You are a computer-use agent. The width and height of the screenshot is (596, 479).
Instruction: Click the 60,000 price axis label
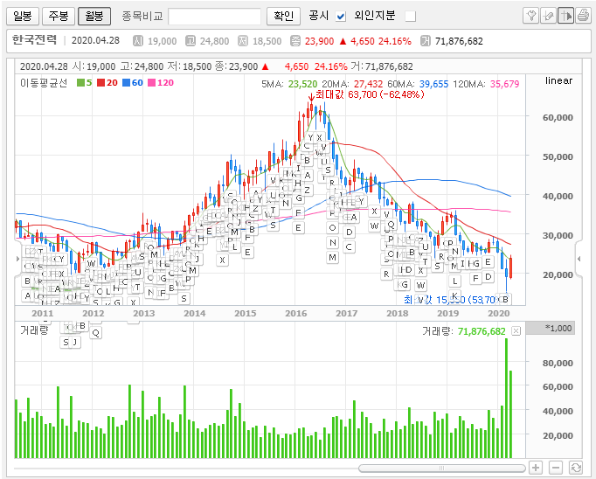coord(558,117)
